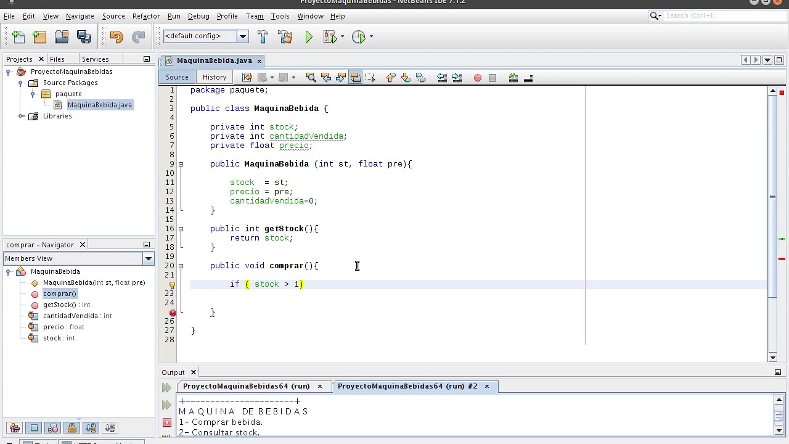Click the stop running process button in Output
Screen dimensions: 789x444
(x=166, y=423)
